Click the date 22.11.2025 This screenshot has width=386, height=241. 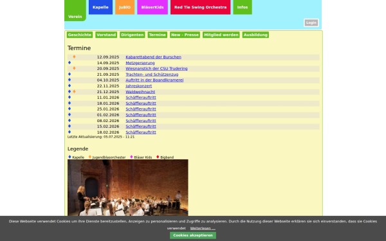(108, 86)
